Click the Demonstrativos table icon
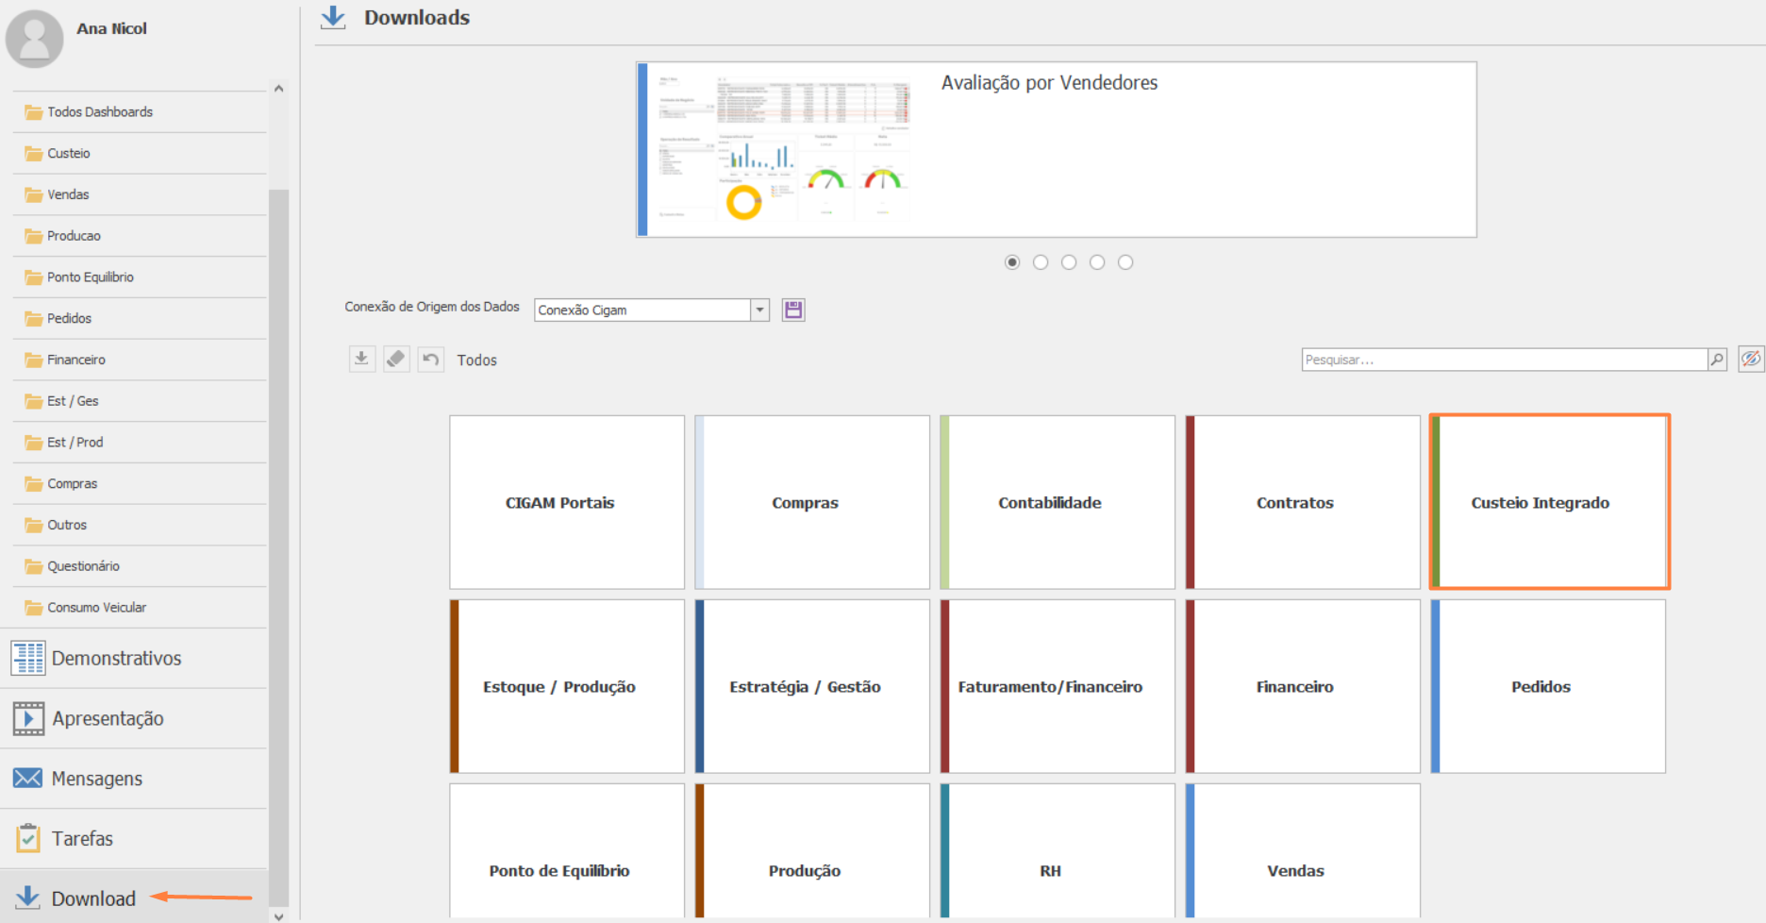This screenshot has height=923, width=1766. tap(28, 658)
